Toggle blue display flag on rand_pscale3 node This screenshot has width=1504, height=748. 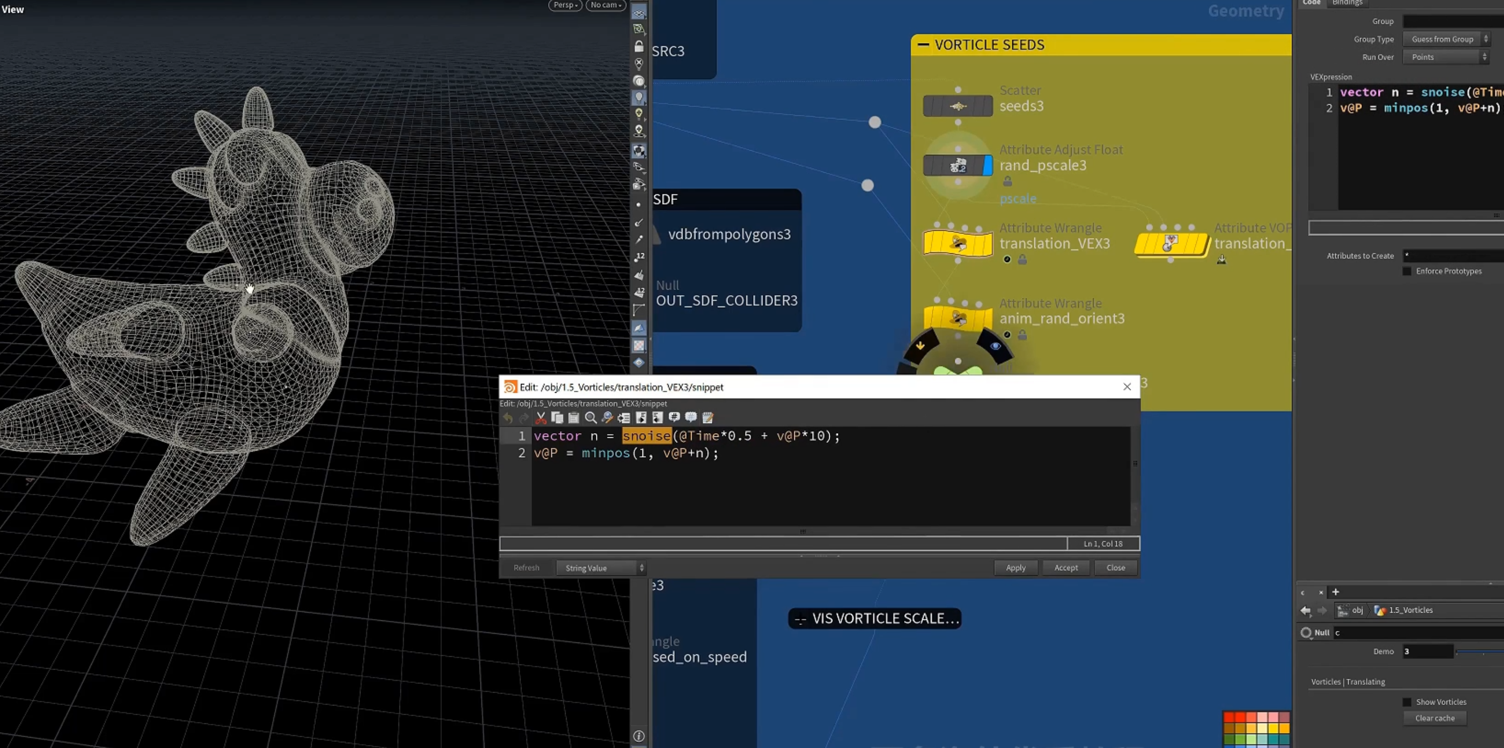(987, 165)
